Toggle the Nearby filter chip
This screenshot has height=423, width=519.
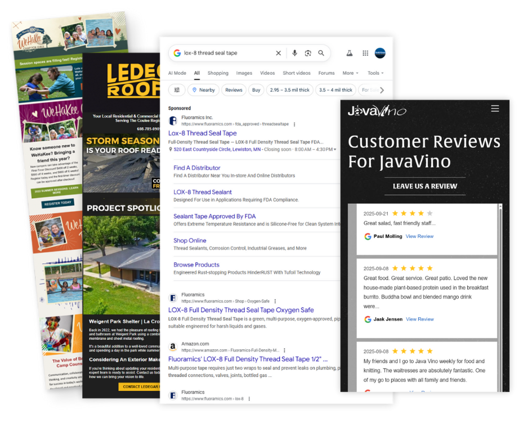click(x=203, y=89)
